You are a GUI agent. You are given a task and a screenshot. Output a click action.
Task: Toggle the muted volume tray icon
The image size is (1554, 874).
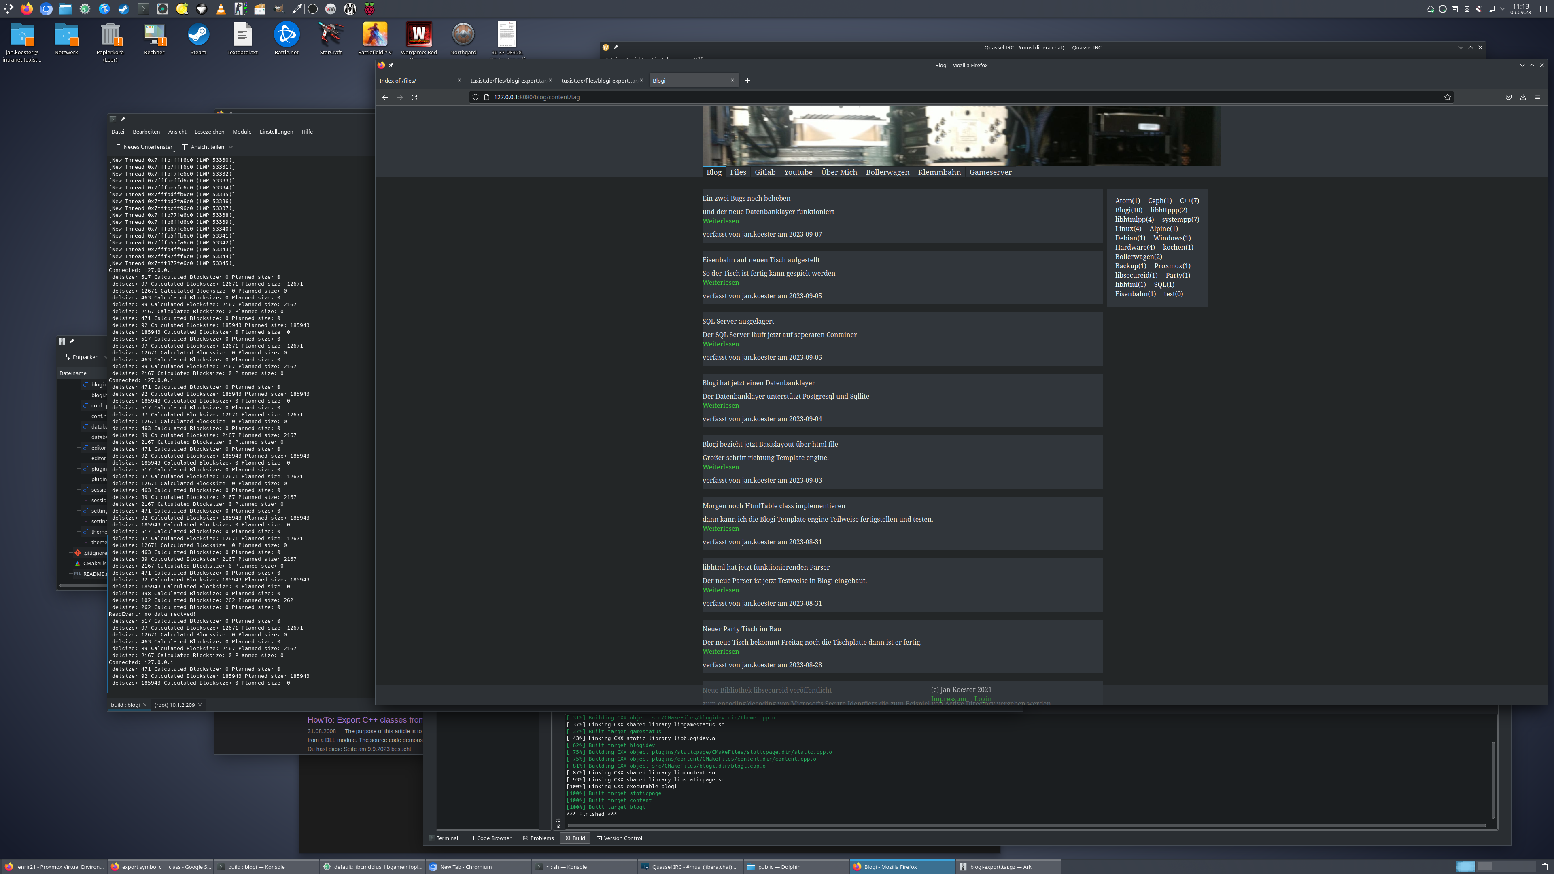coord(1479,9)
